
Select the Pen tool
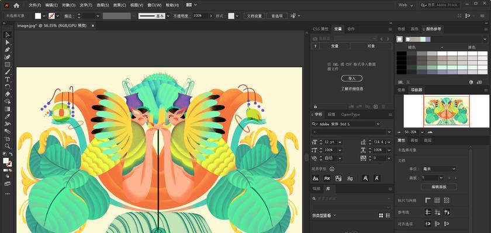[x=8, y=50]
